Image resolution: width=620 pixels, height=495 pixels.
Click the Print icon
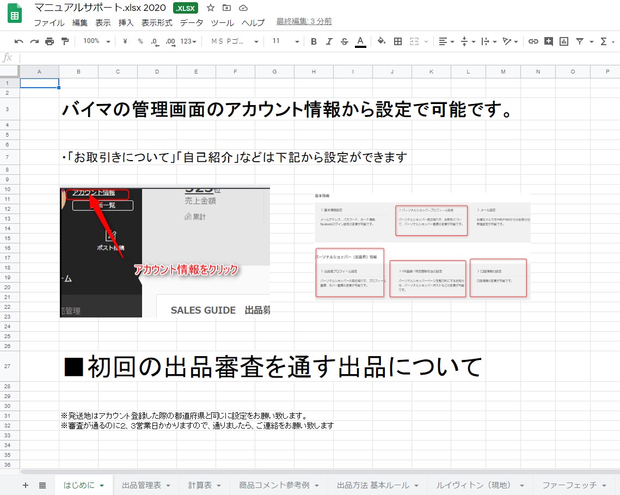pyautogui.click(x=50, y=41)
